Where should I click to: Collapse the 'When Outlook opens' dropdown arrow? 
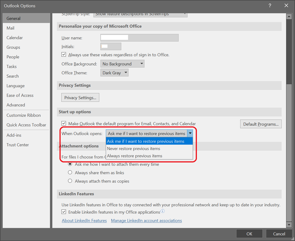click(190, 133)
